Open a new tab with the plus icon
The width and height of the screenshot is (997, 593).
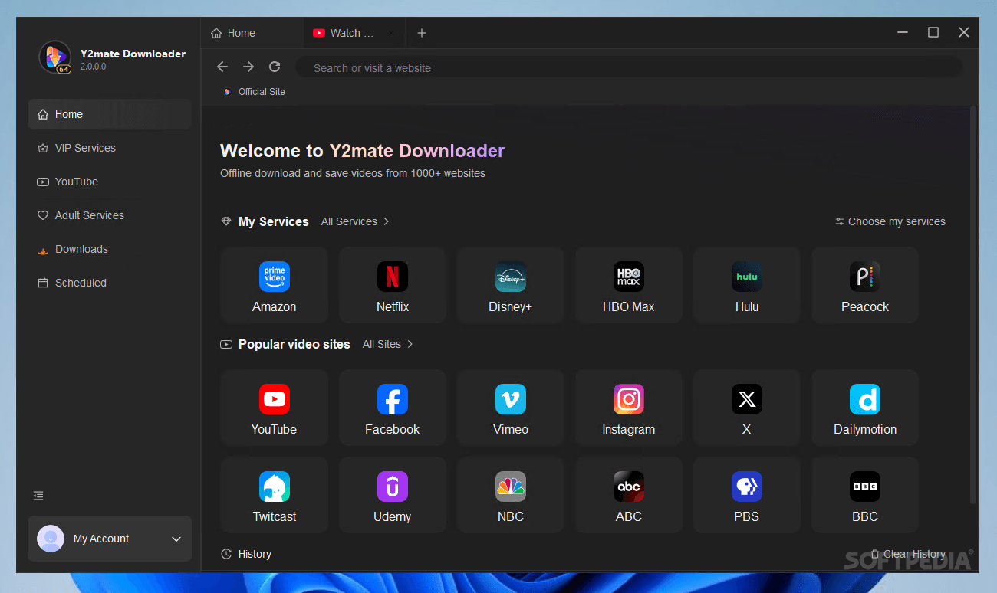coord(421,33)
